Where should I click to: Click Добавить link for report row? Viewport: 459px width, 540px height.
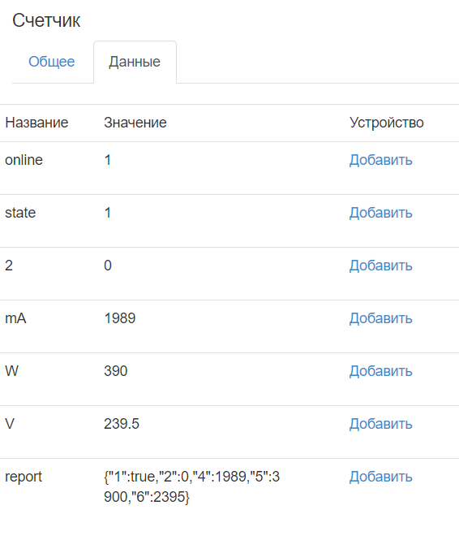point(380,477)
